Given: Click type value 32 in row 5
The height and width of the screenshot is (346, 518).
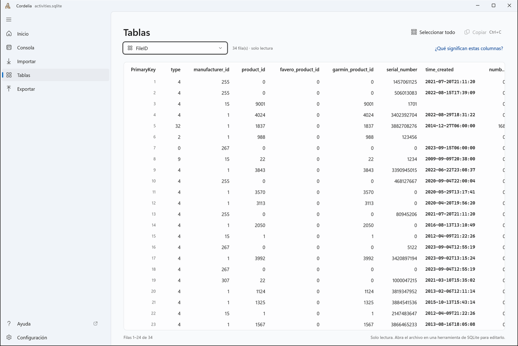Looking at the screenshot, I should (178, 126).
